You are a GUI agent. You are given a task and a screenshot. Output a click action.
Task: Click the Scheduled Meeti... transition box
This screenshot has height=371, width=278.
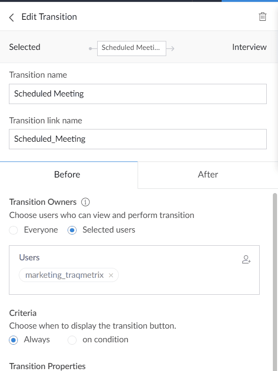point(131,48)
